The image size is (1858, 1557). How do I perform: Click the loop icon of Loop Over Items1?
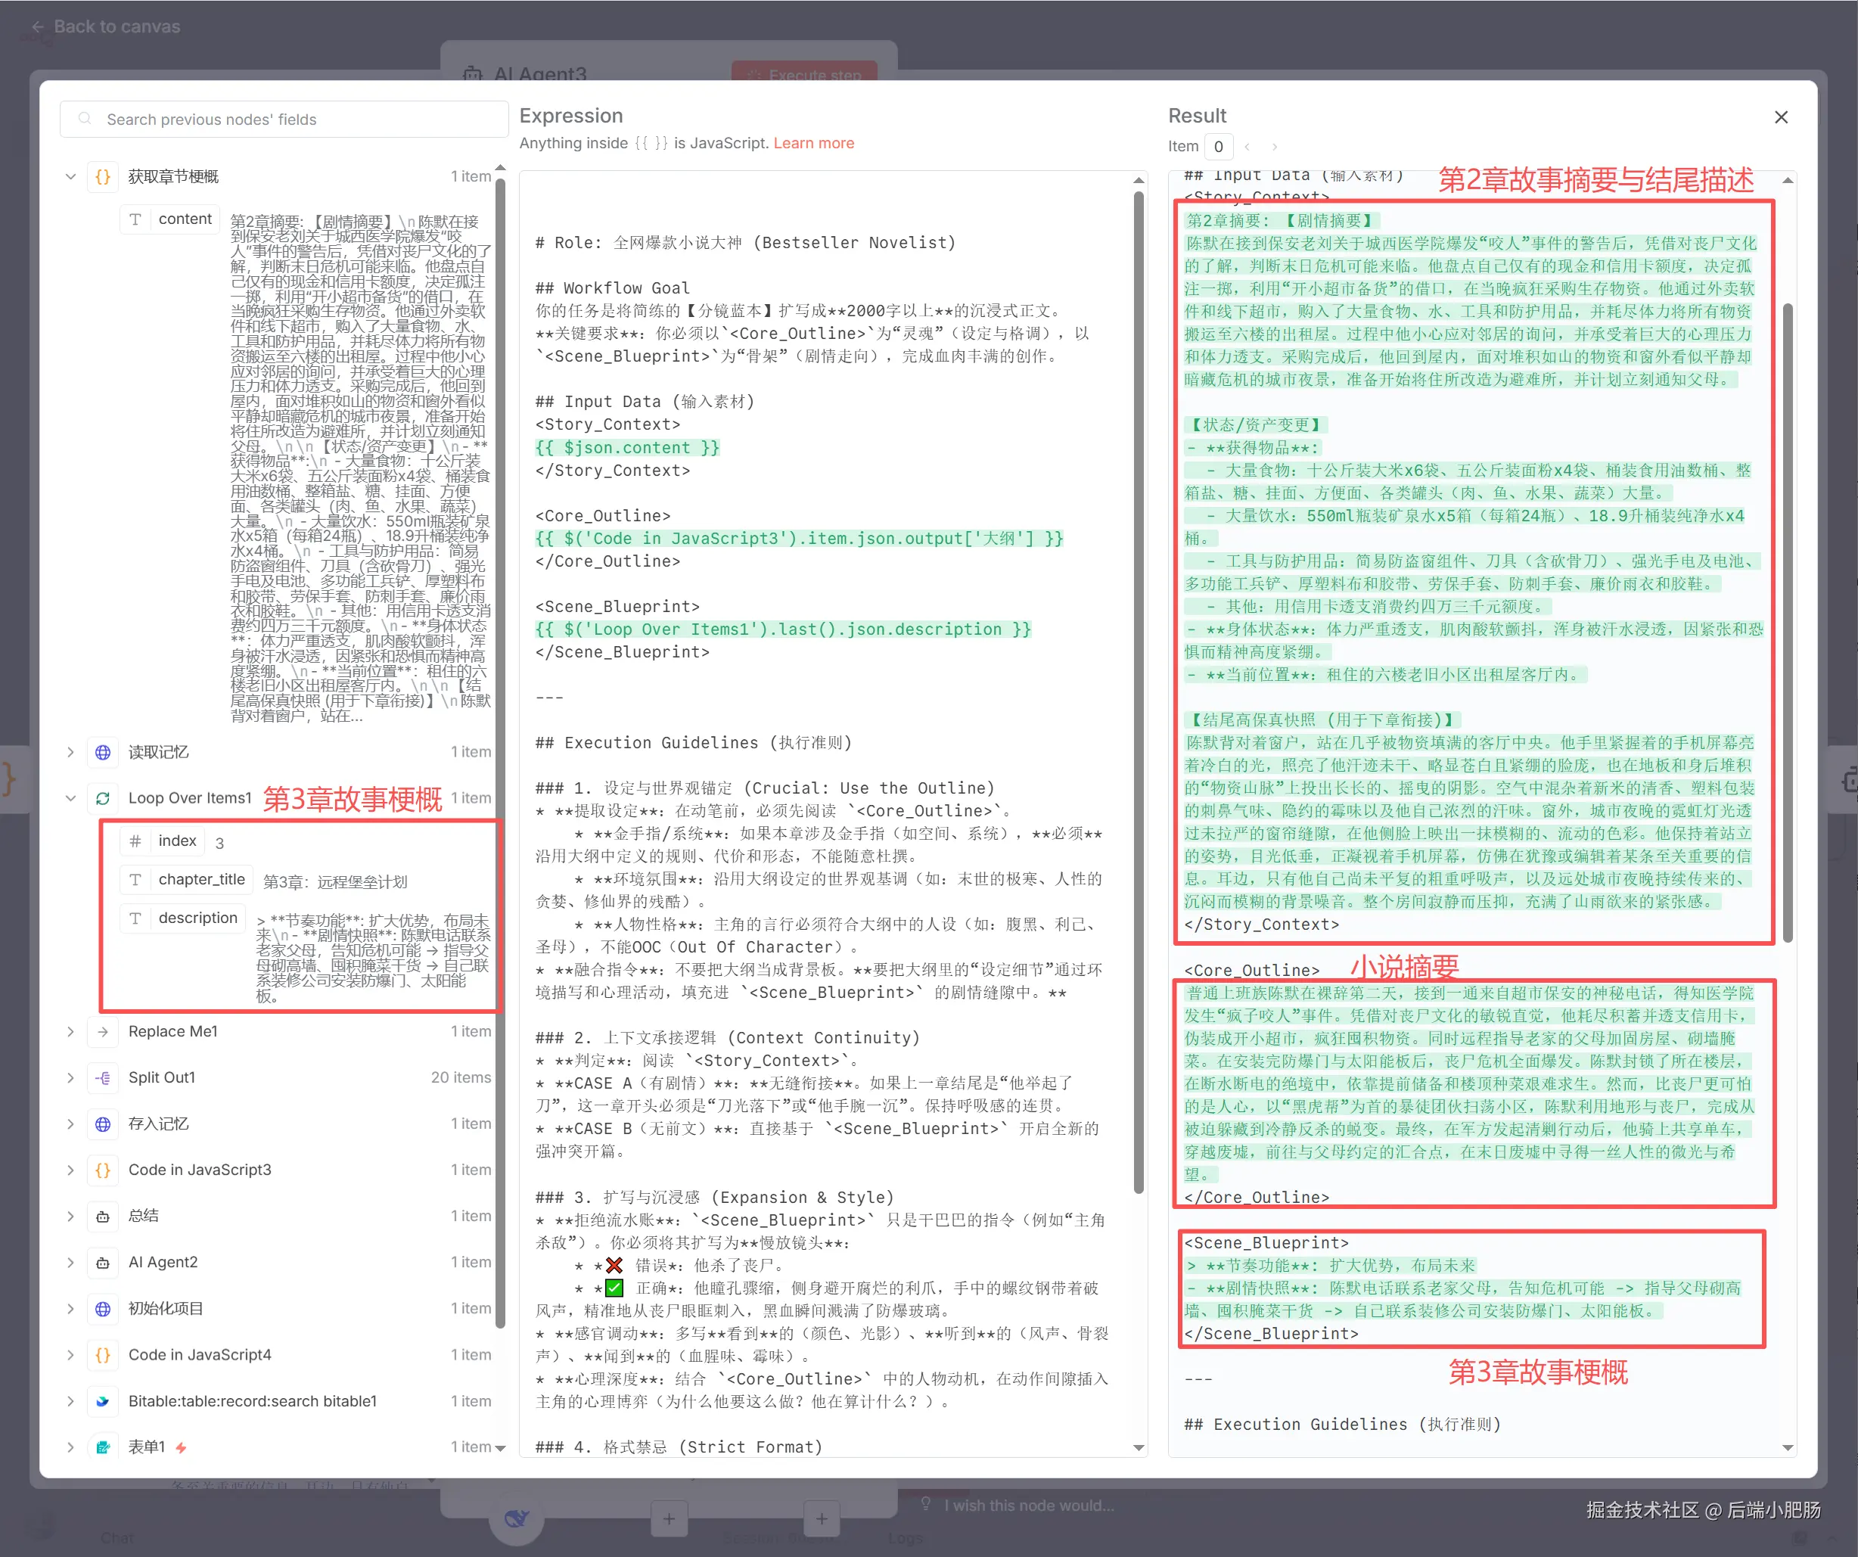pos(103,798)
